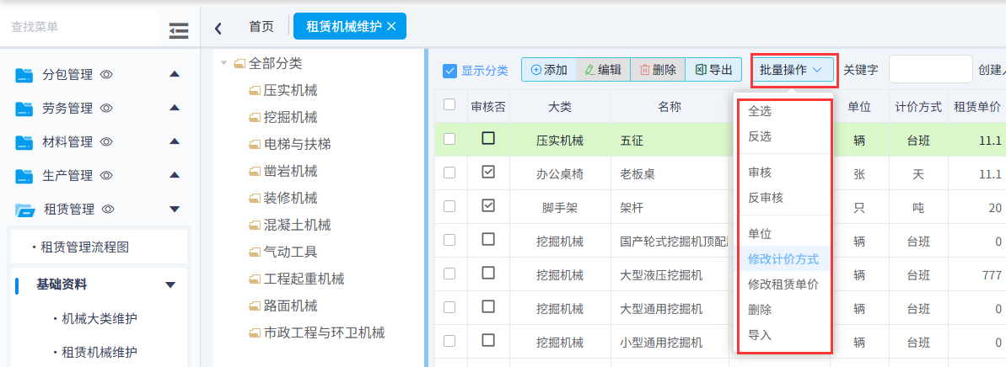Switch to the 首页 tab

point(261,27)
